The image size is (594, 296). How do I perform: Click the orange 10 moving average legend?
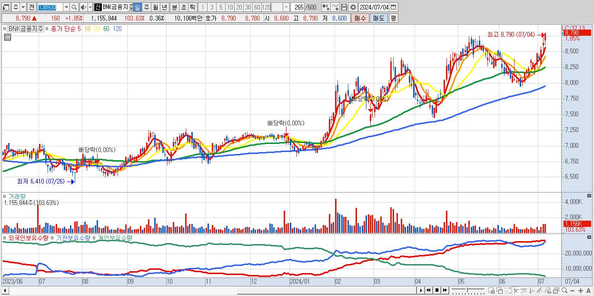point(88,29)
